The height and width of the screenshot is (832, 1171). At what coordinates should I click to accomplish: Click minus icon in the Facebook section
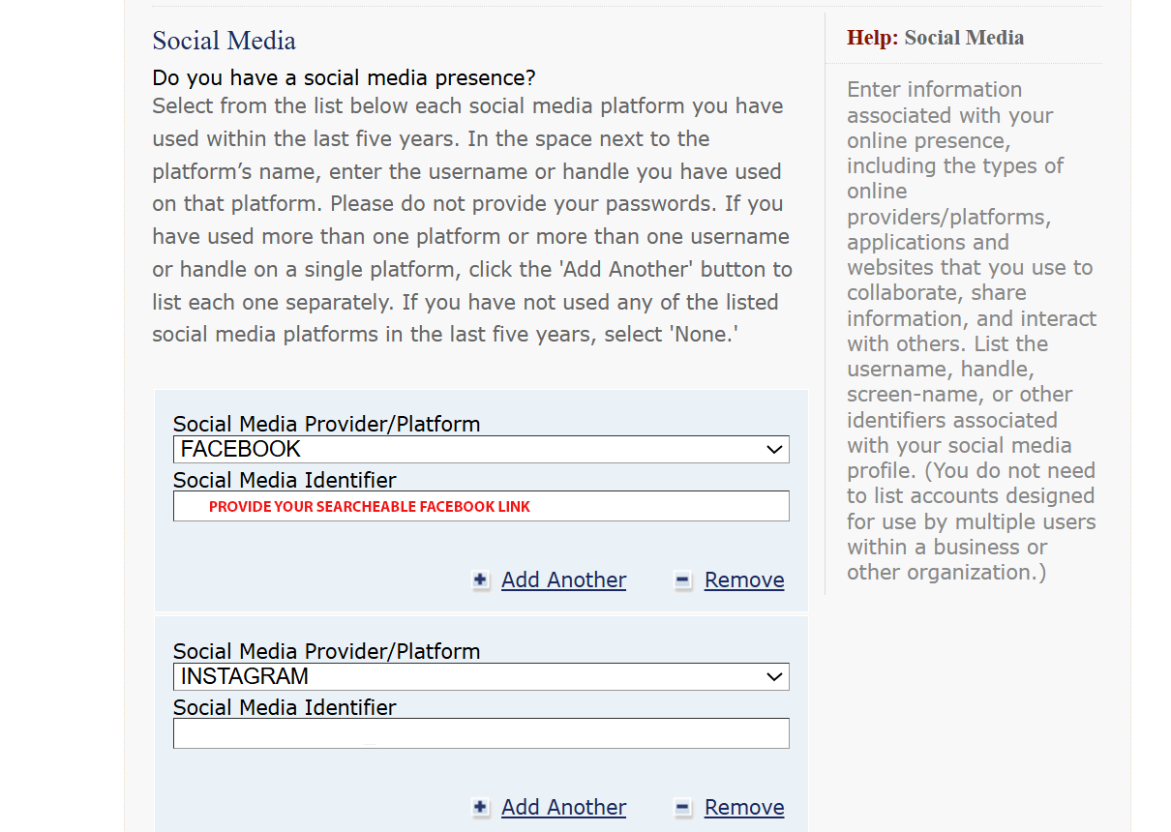[683, 580]
